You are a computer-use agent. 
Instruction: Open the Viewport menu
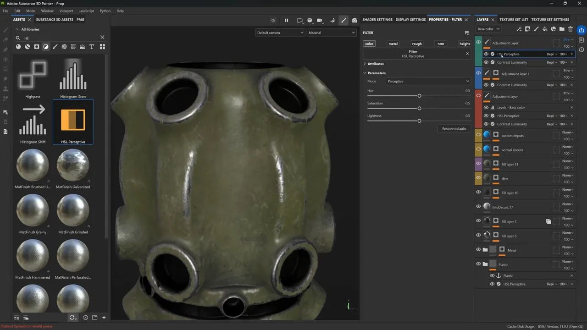click(66, 11)
